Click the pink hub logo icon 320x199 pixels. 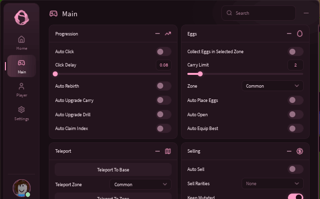22,18
